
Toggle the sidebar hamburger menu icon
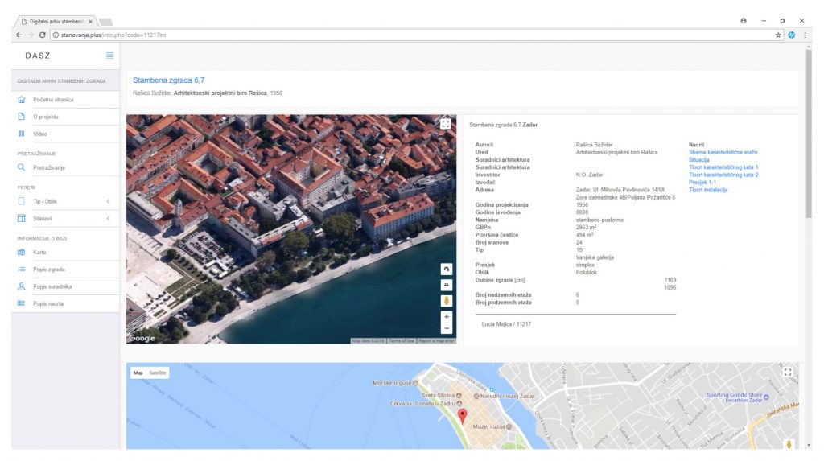[109, 56]
